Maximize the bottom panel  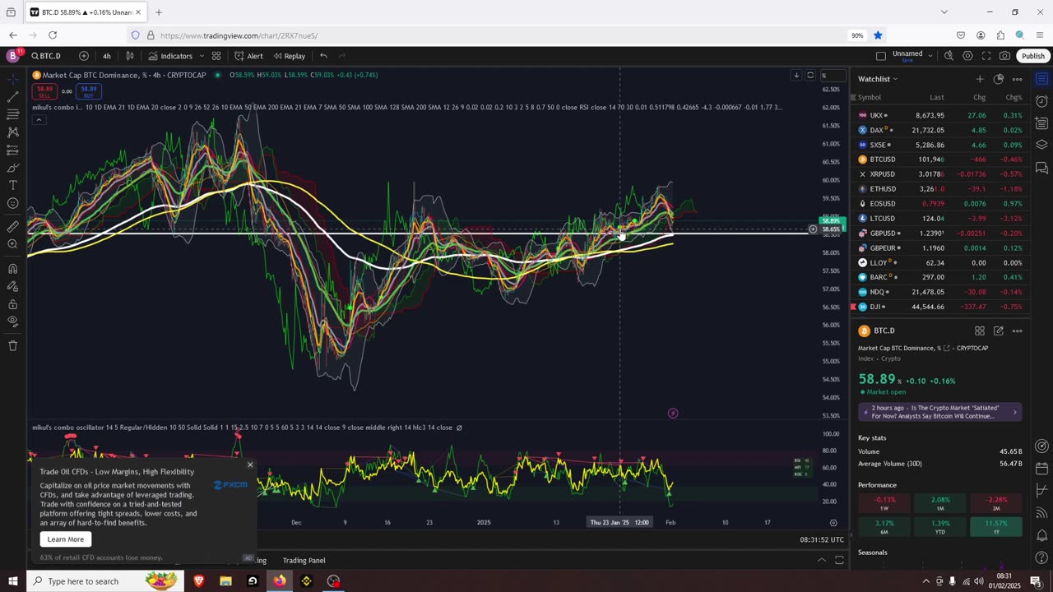(839, 560)
